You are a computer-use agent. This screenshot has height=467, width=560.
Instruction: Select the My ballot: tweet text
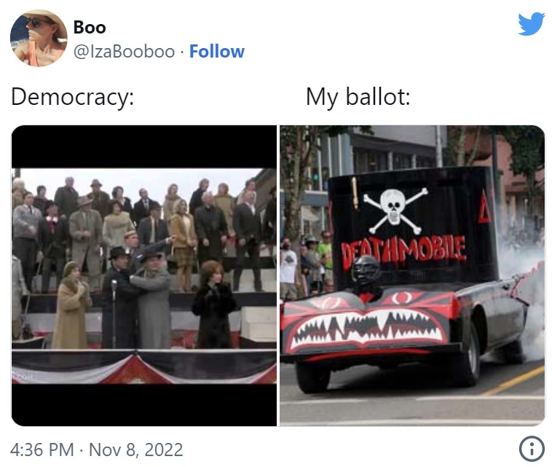(x=358, y=97)
